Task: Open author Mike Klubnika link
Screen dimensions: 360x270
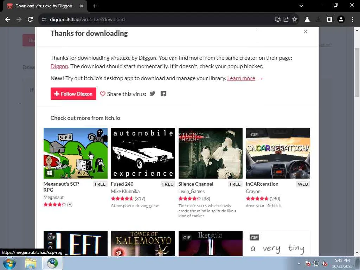Action: [x=125, y=191]
